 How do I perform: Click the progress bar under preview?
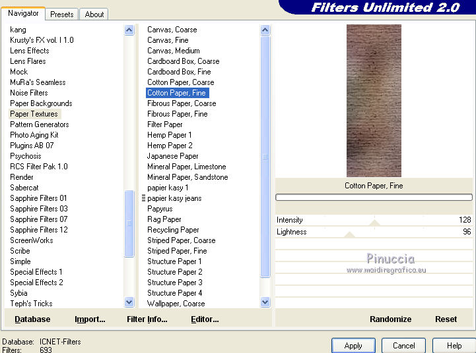pyautogui.click(x=374, y=198)
